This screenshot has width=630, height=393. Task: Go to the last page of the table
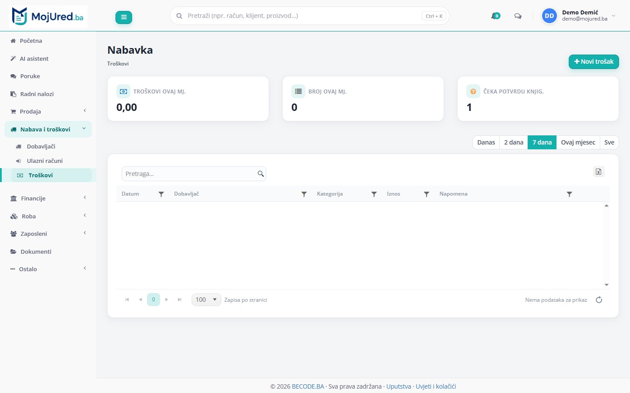pos(180,300)
